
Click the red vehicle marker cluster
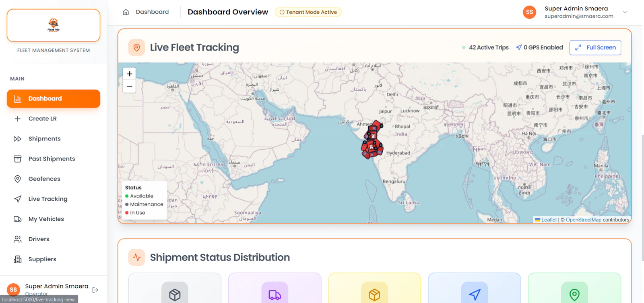coord(372,140)
